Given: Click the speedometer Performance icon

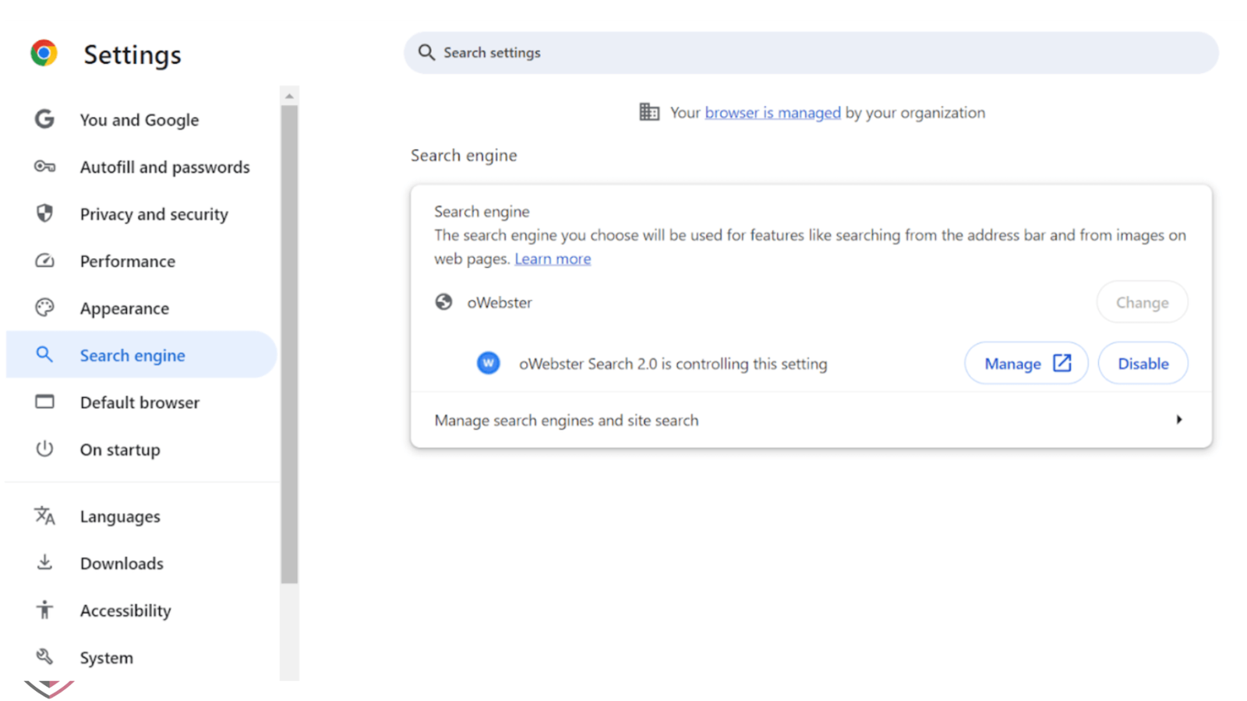Looking at the screenshot, I should (x=44, y=261).
